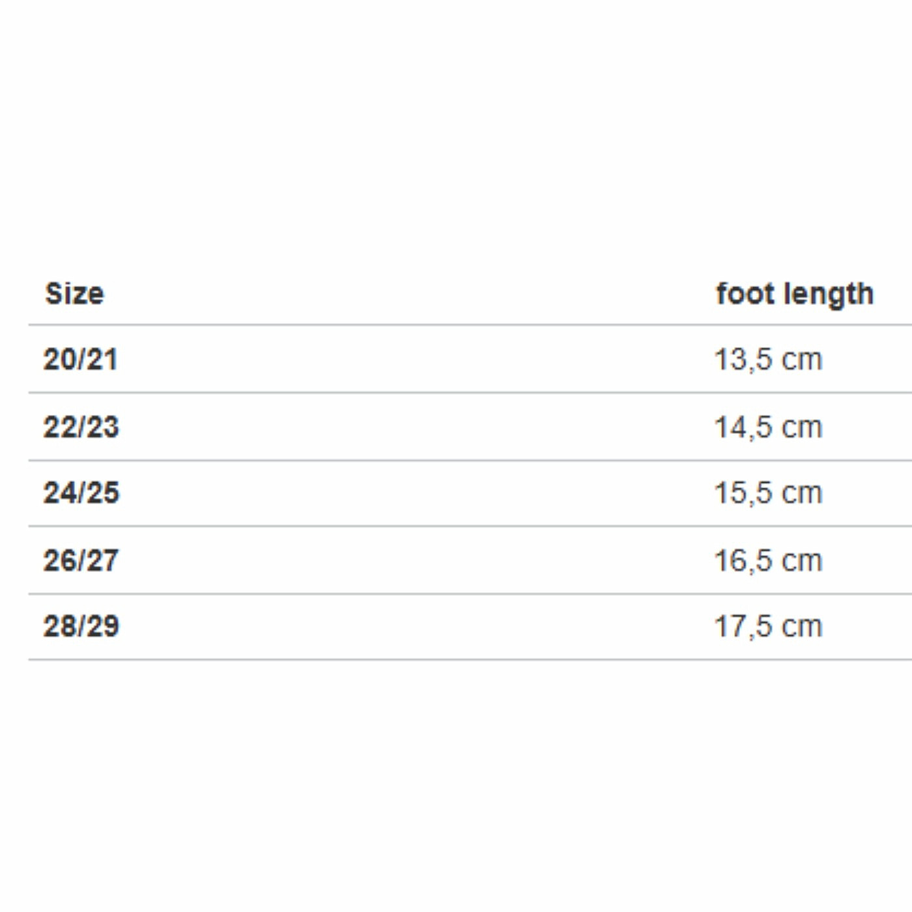Viewport: 912px width, 912px height.
Task: Click the 15,5 cm foot length value
Action: pos(769,493)
